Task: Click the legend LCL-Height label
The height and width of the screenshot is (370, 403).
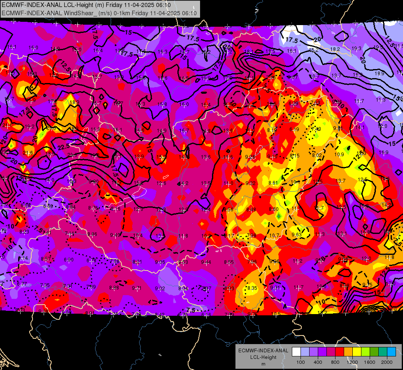Action: pyautogui.click(x=263, y=357)
